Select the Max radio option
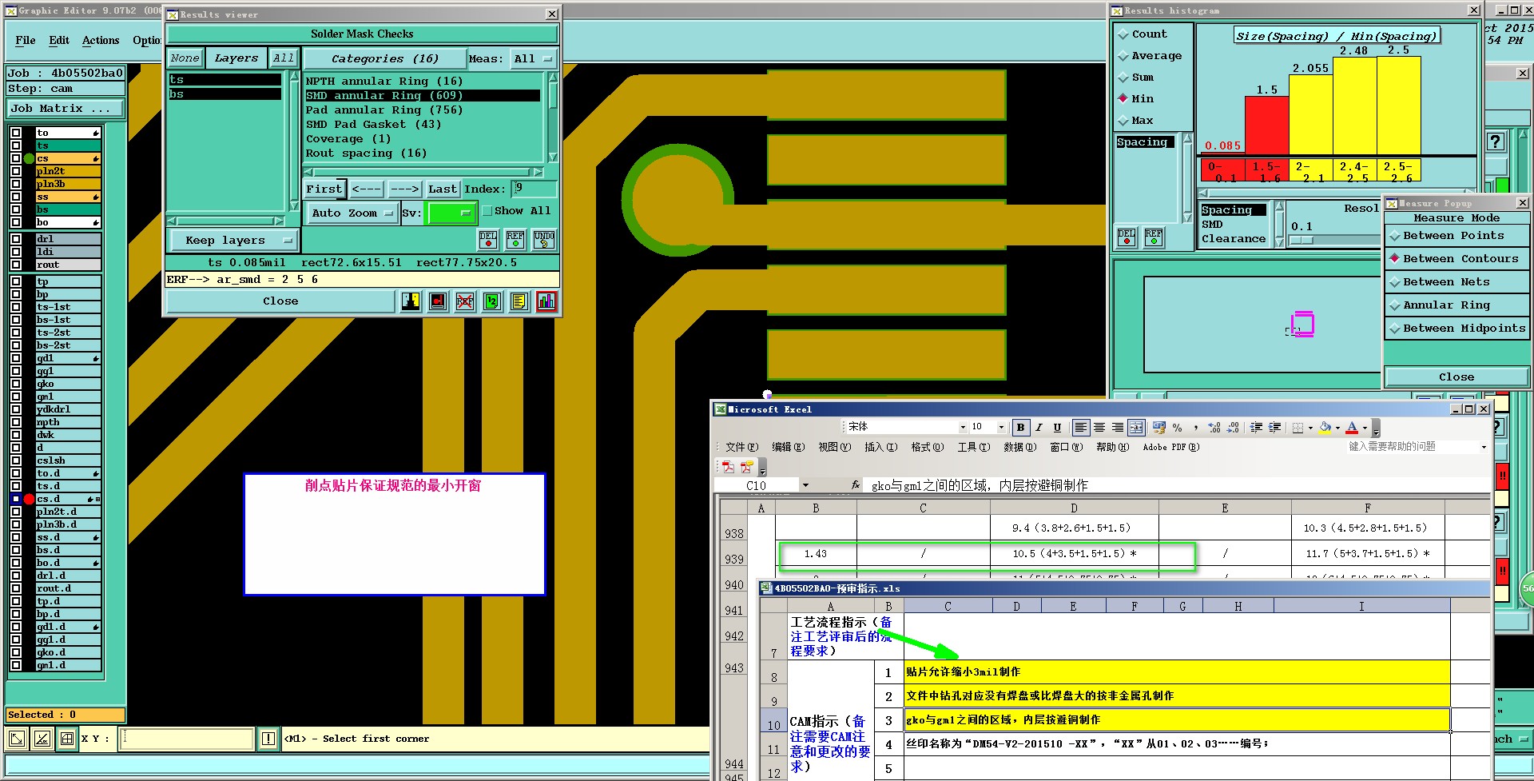1534x781 pixels. tap(1123, 121)
